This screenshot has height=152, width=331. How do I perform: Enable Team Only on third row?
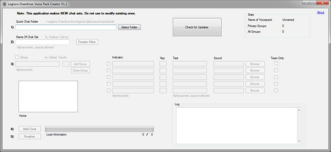click(x=276, y=77)
